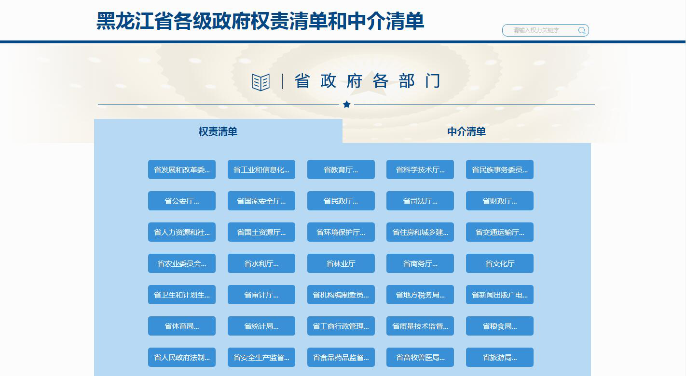
Task: Open 省林业厅 department
Action: pos(341,263)
